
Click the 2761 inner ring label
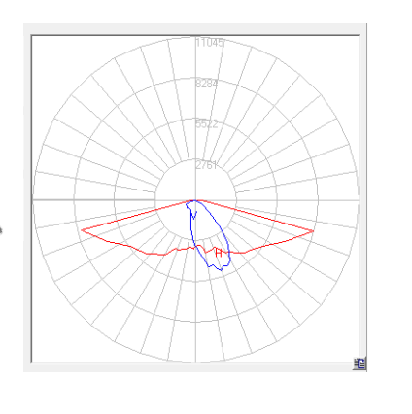(206, 165)
